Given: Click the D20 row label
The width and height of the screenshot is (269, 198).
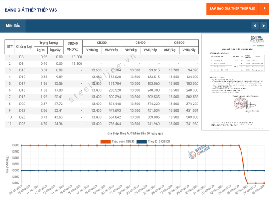Looking at the screenshot, I should coord(22,104).
